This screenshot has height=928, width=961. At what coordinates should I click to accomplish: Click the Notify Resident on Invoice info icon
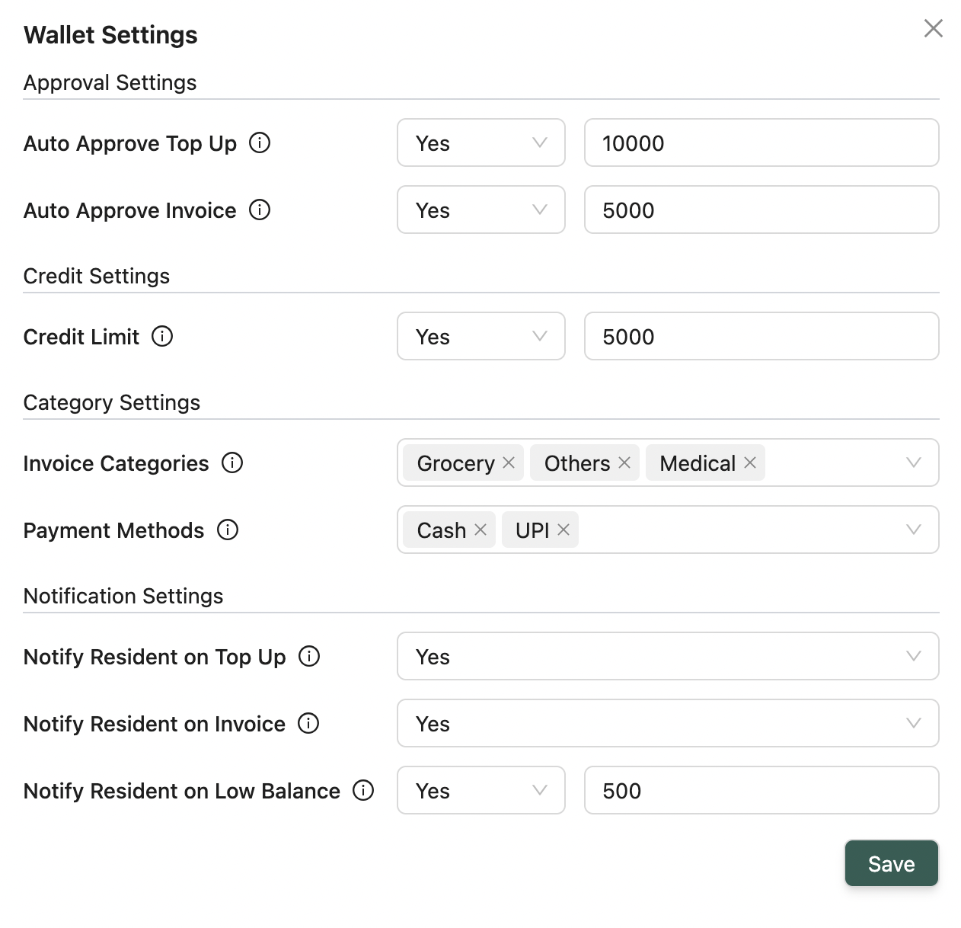point(309,723)
